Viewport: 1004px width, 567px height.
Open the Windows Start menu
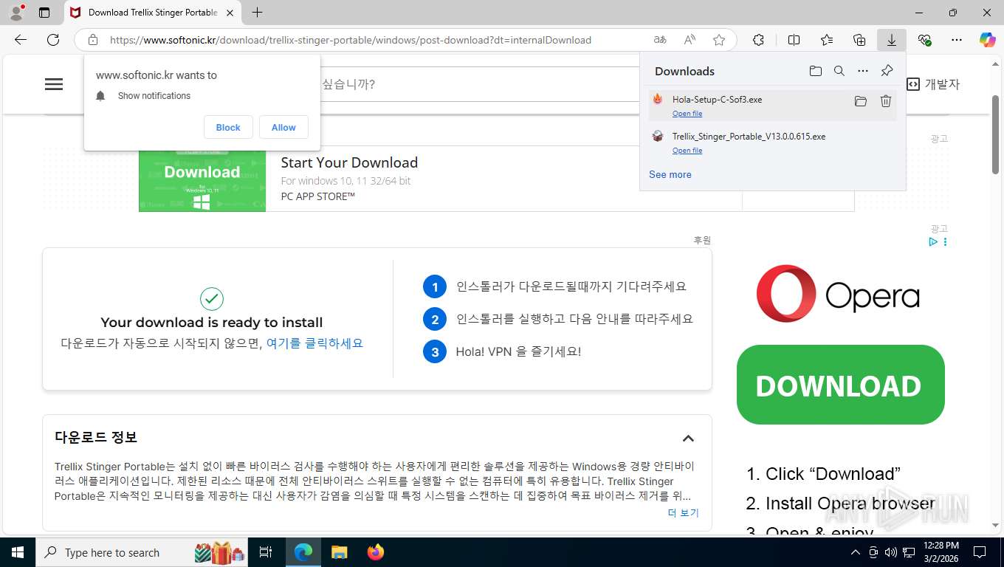[17, 552]
